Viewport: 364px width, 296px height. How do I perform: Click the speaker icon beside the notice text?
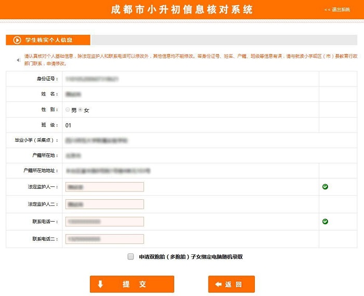tap(19, 60)
